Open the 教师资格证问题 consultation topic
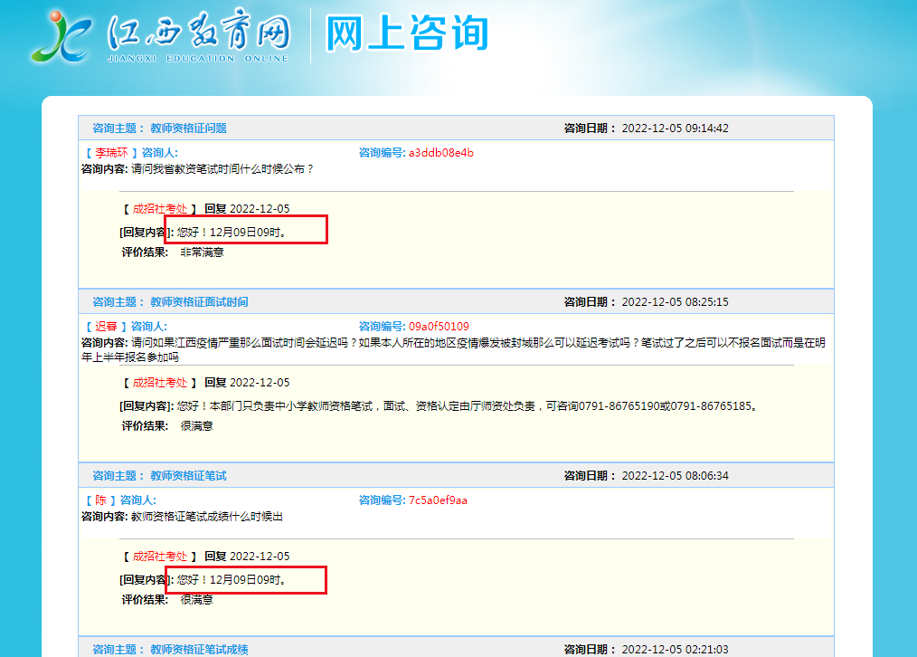 tap(188, 129)
